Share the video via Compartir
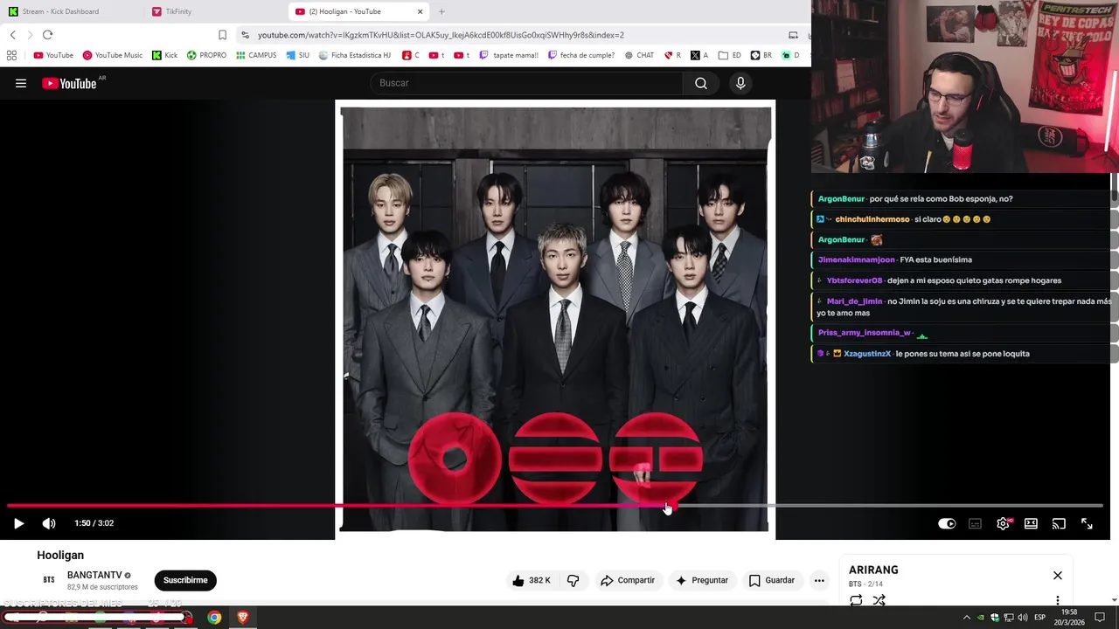The image size is (1119, 629). [x=627, y=580]
